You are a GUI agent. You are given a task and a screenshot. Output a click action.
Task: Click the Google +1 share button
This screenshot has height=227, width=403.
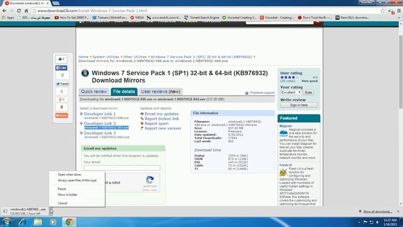[62, 100]
